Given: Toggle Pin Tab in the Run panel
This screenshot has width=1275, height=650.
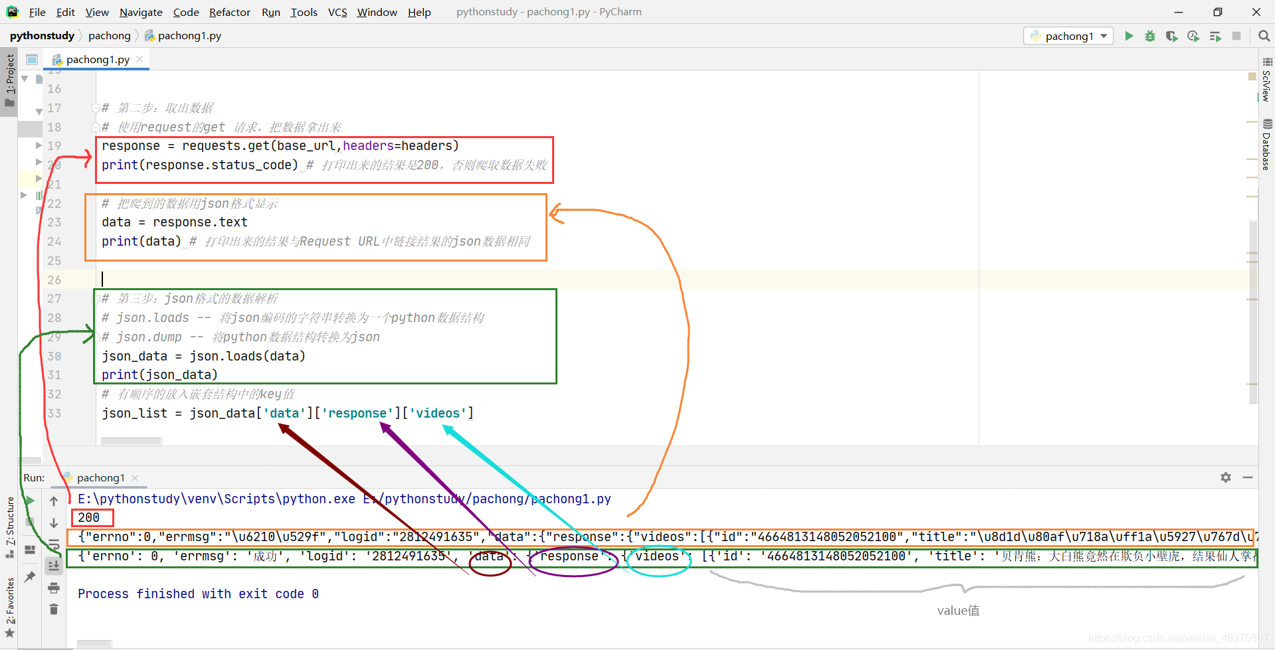Looking at the screenshot, I should (x=30, y=577).
